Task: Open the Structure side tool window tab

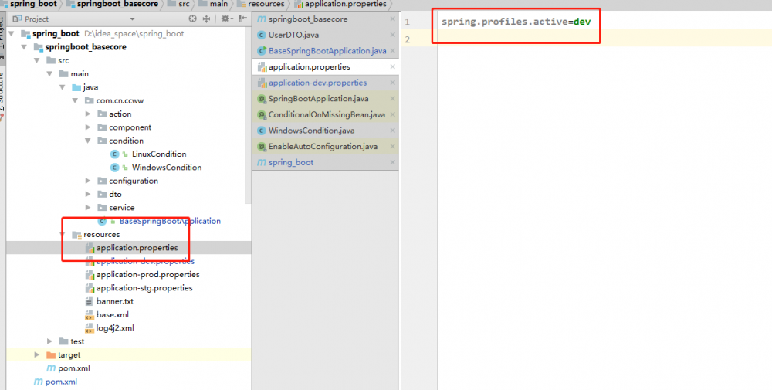Action: click(x=2, y=93)
